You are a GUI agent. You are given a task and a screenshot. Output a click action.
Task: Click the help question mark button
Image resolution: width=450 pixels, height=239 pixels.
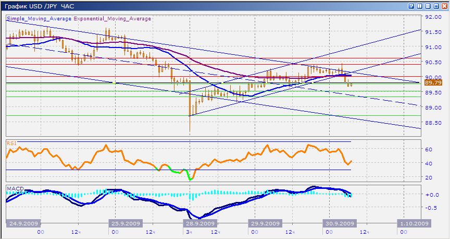pyautogui.click(x=413, y=6)
